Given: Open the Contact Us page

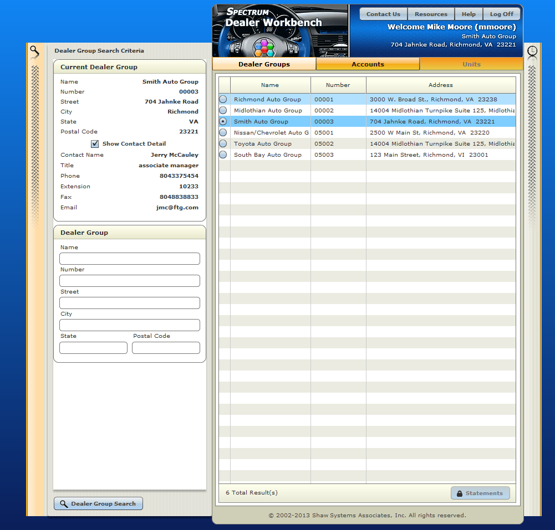Looking at the screenshot, I should point(383,14).
